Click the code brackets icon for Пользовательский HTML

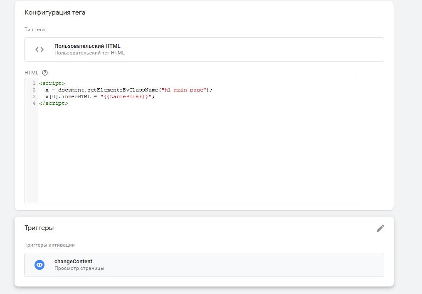[x=39, y=49]
